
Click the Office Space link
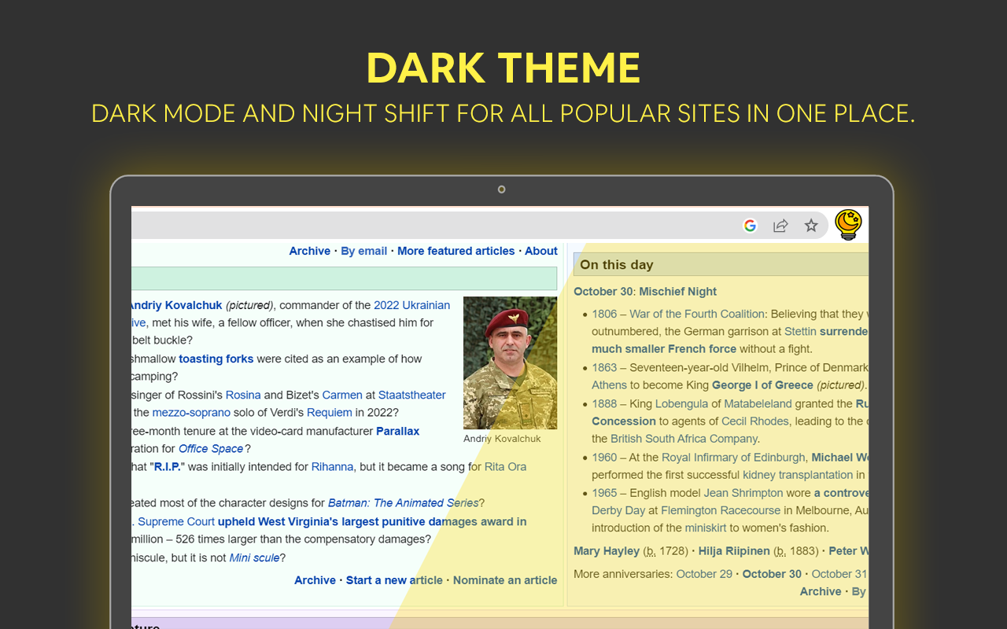[x=211, y=448]
